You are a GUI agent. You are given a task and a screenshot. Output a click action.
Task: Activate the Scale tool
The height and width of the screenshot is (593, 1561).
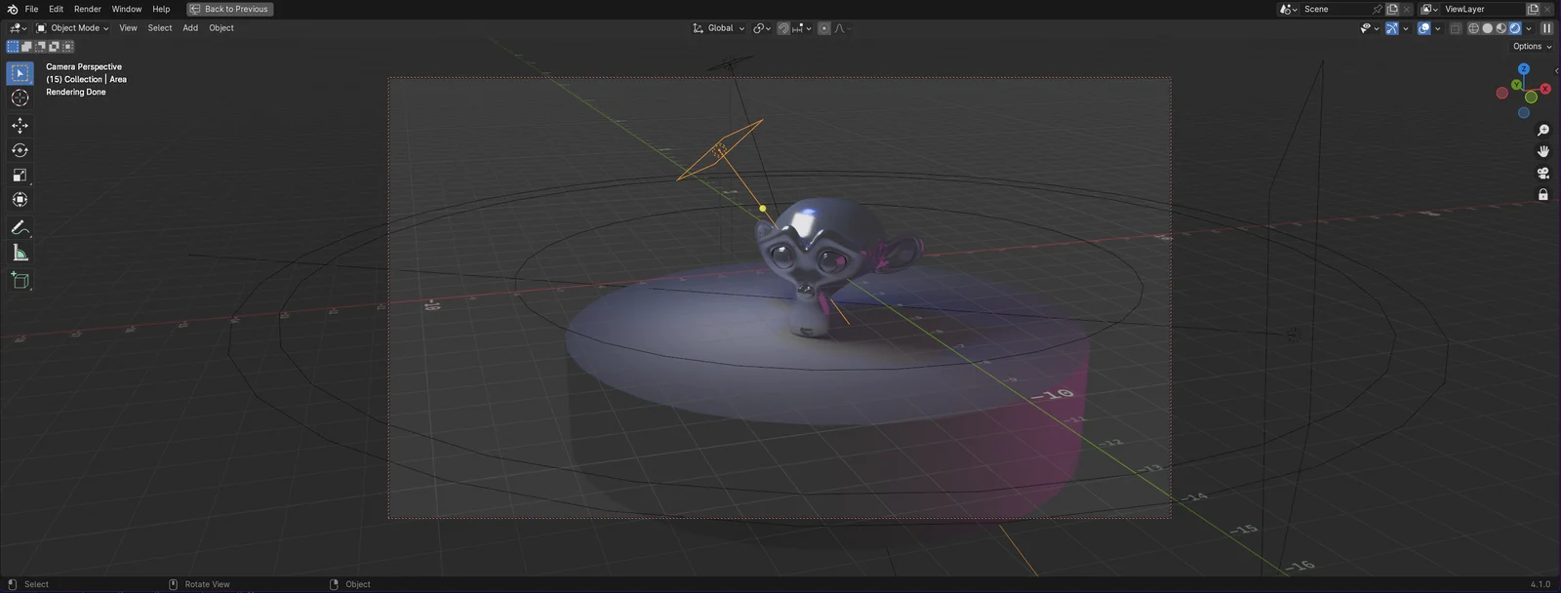tap(20, 176)
